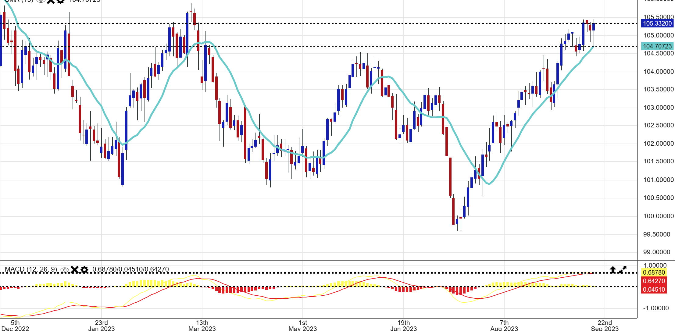Image resolution: width=675 pixels, height=331 pixels.
Task: Move MACD panel up with arrow
Action: 613,270
